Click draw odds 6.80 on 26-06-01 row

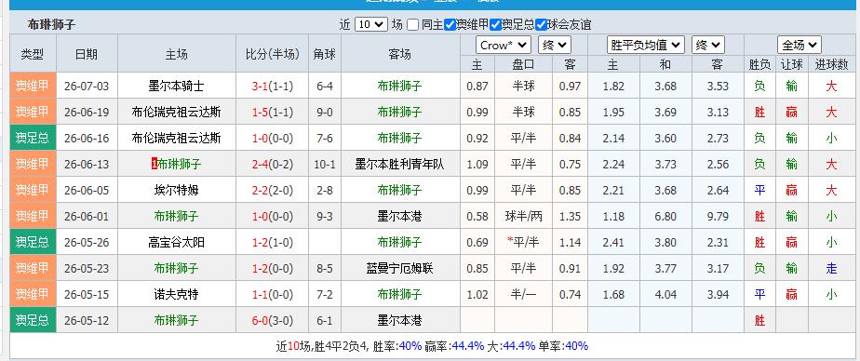[665, 216]
